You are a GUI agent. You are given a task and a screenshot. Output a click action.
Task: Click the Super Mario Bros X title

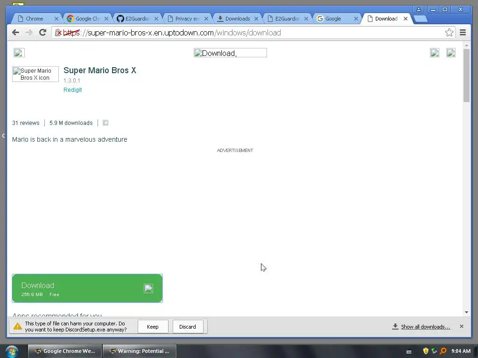(x=100, y=70)
